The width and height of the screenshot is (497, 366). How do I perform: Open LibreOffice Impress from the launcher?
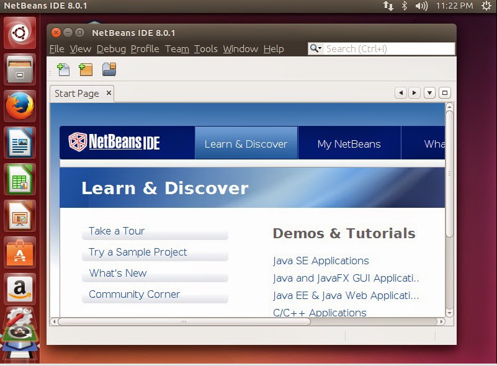[x=20, y=216]
